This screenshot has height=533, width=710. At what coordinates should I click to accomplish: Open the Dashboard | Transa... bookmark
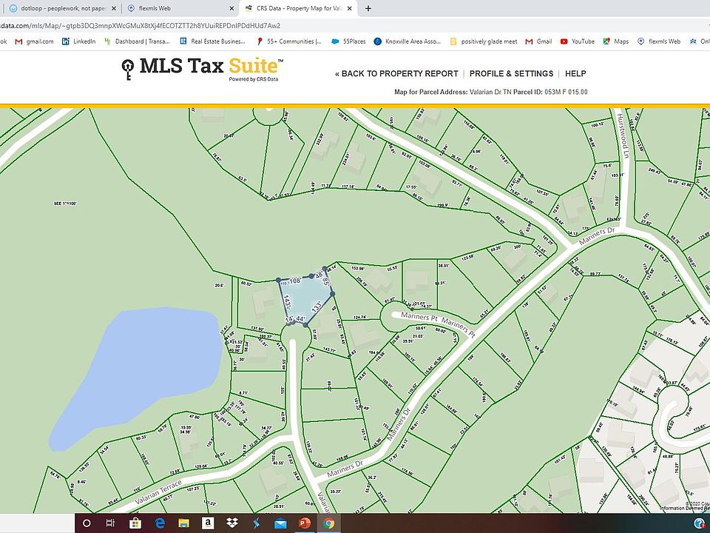click(x=137, y=41)
